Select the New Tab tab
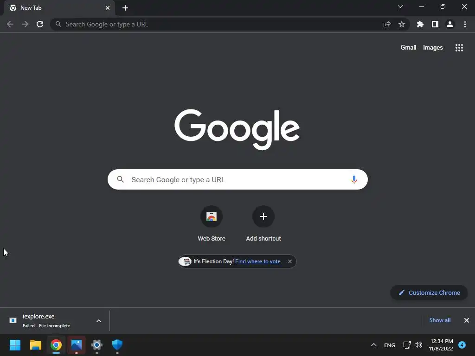 pyautogui.click(x=59, y=8)
